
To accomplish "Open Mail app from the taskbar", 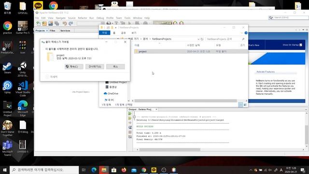I will click(x=134, y=170).
